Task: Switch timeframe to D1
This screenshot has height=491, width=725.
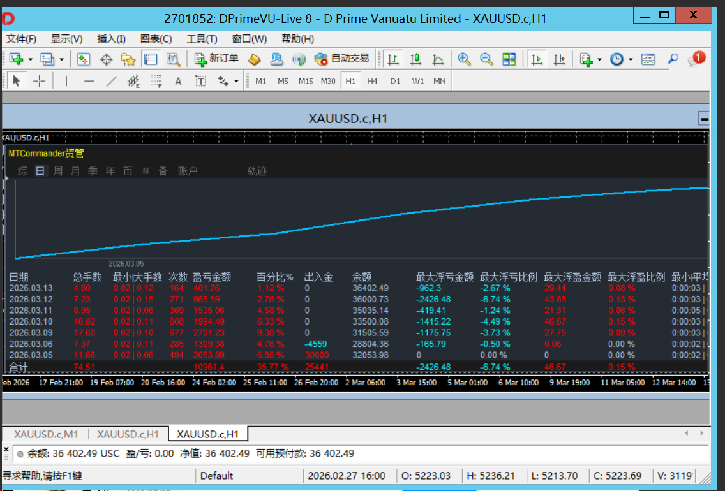Action: click(x=395, y=81)
